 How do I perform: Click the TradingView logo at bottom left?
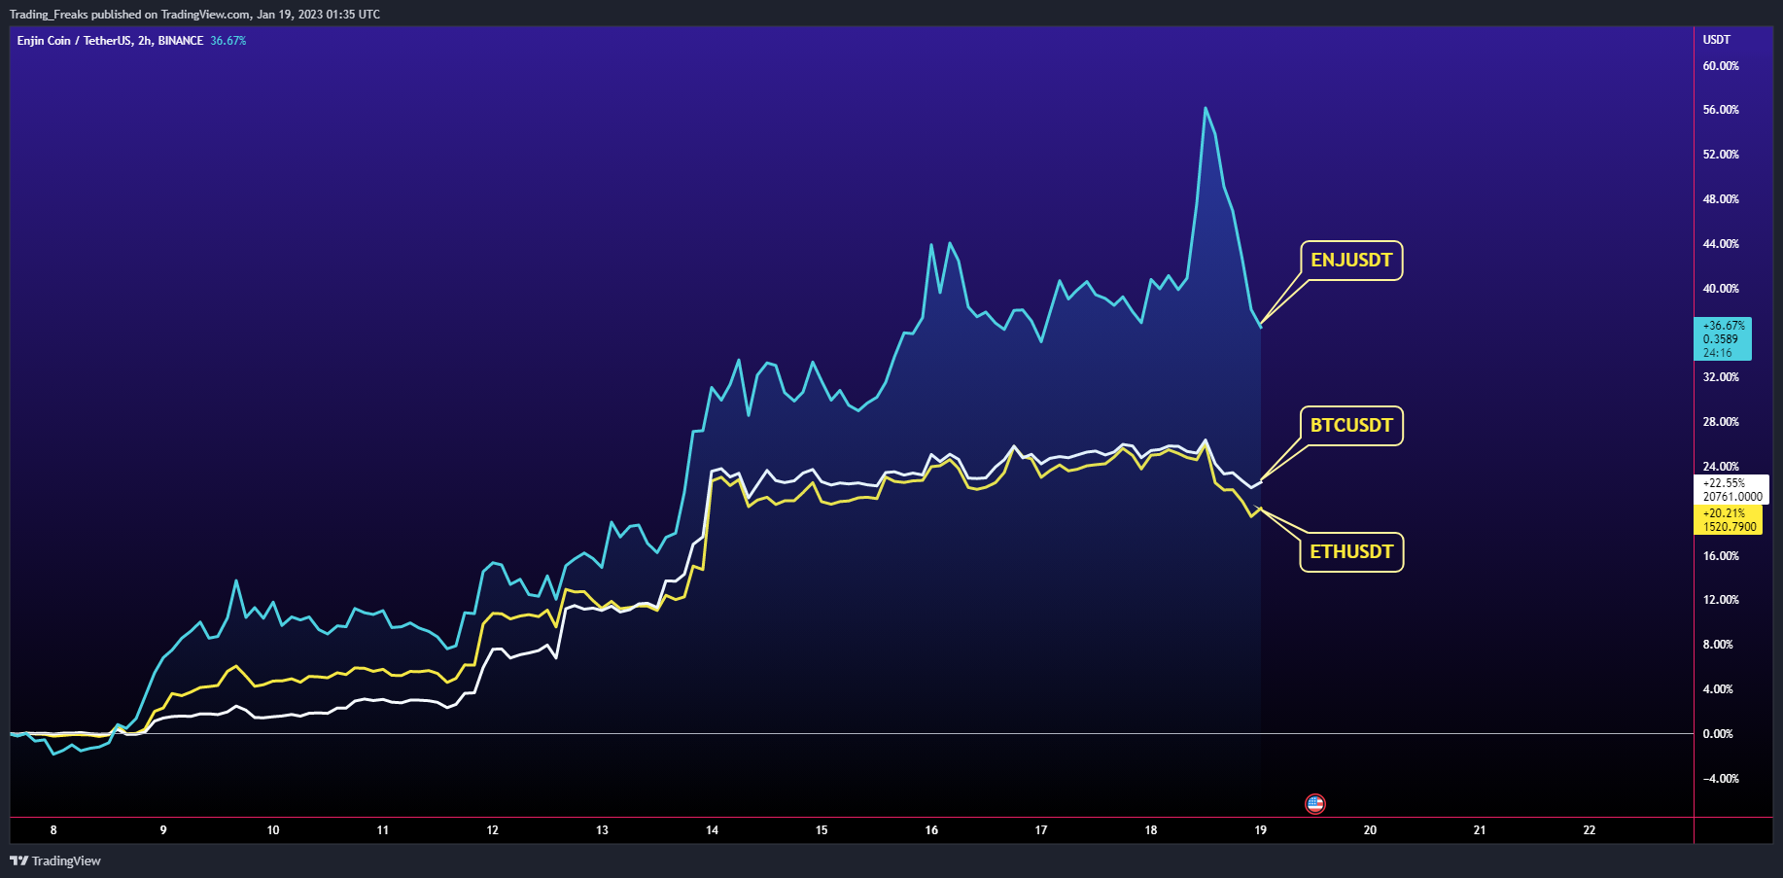click(x=55, y=860)
